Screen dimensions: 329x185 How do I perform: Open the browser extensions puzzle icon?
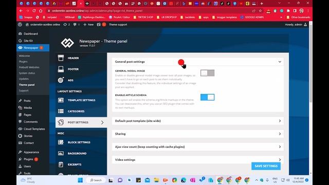click(x=288, y=11)
